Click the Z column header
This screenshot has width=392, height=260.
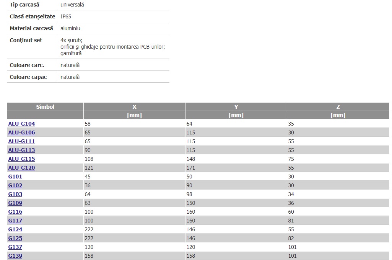point(338,107)
